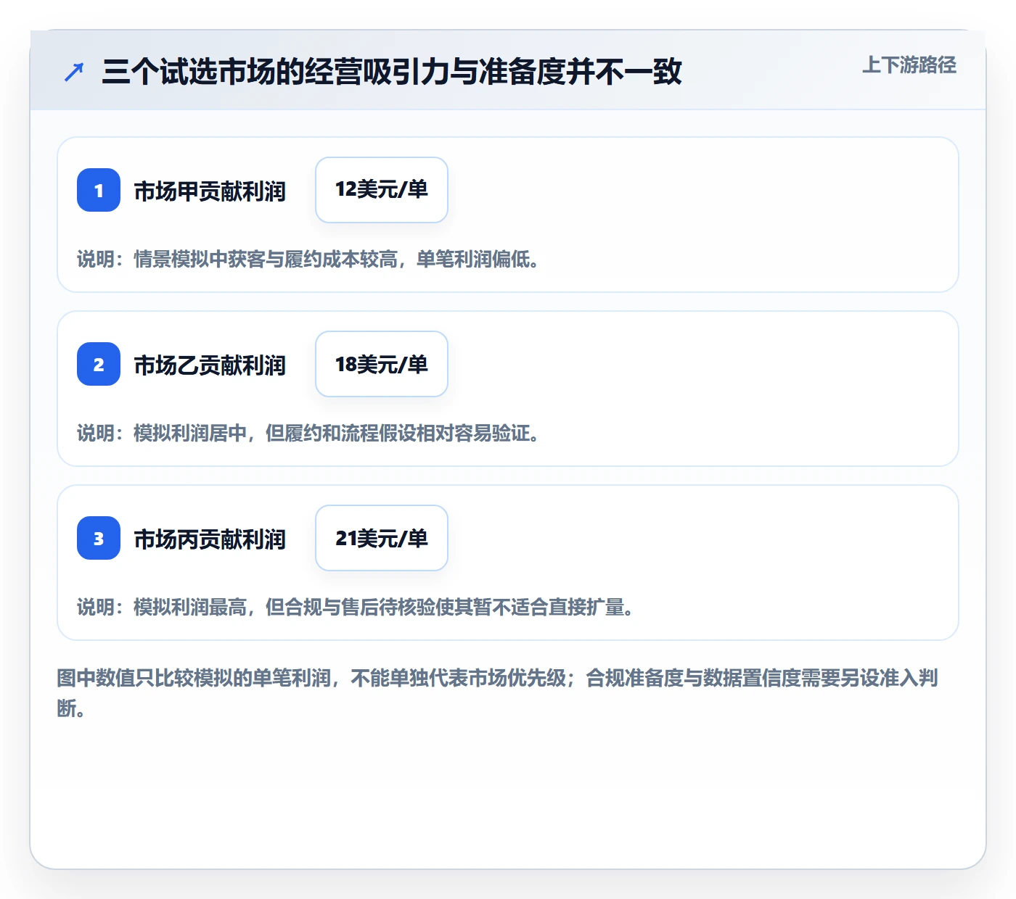Click the 市场乙贡献利润 label
The image size is (1016, 899).
click(210, 365)
